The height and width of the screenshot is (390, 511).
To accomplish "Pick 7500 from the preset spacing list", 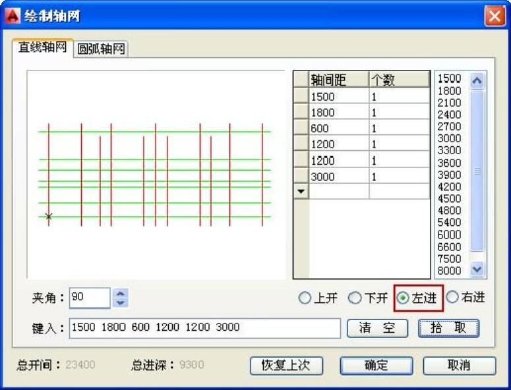I will pos(449,259).
